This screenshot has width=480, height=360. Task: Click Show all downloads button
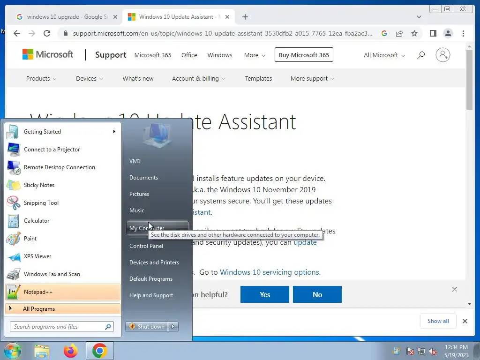pyautogui.click(x=438, y=321)
